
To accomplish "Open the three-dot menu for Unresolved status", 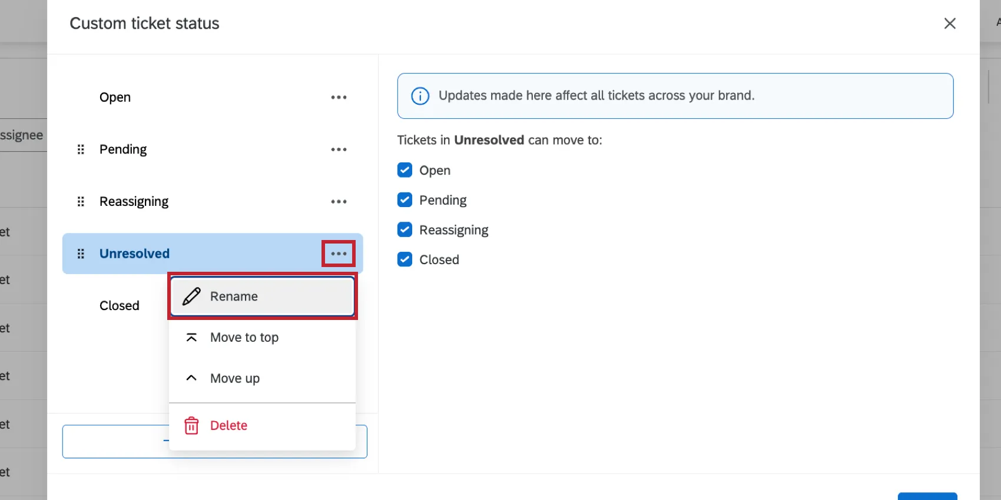I will click(x=339, y=254).
